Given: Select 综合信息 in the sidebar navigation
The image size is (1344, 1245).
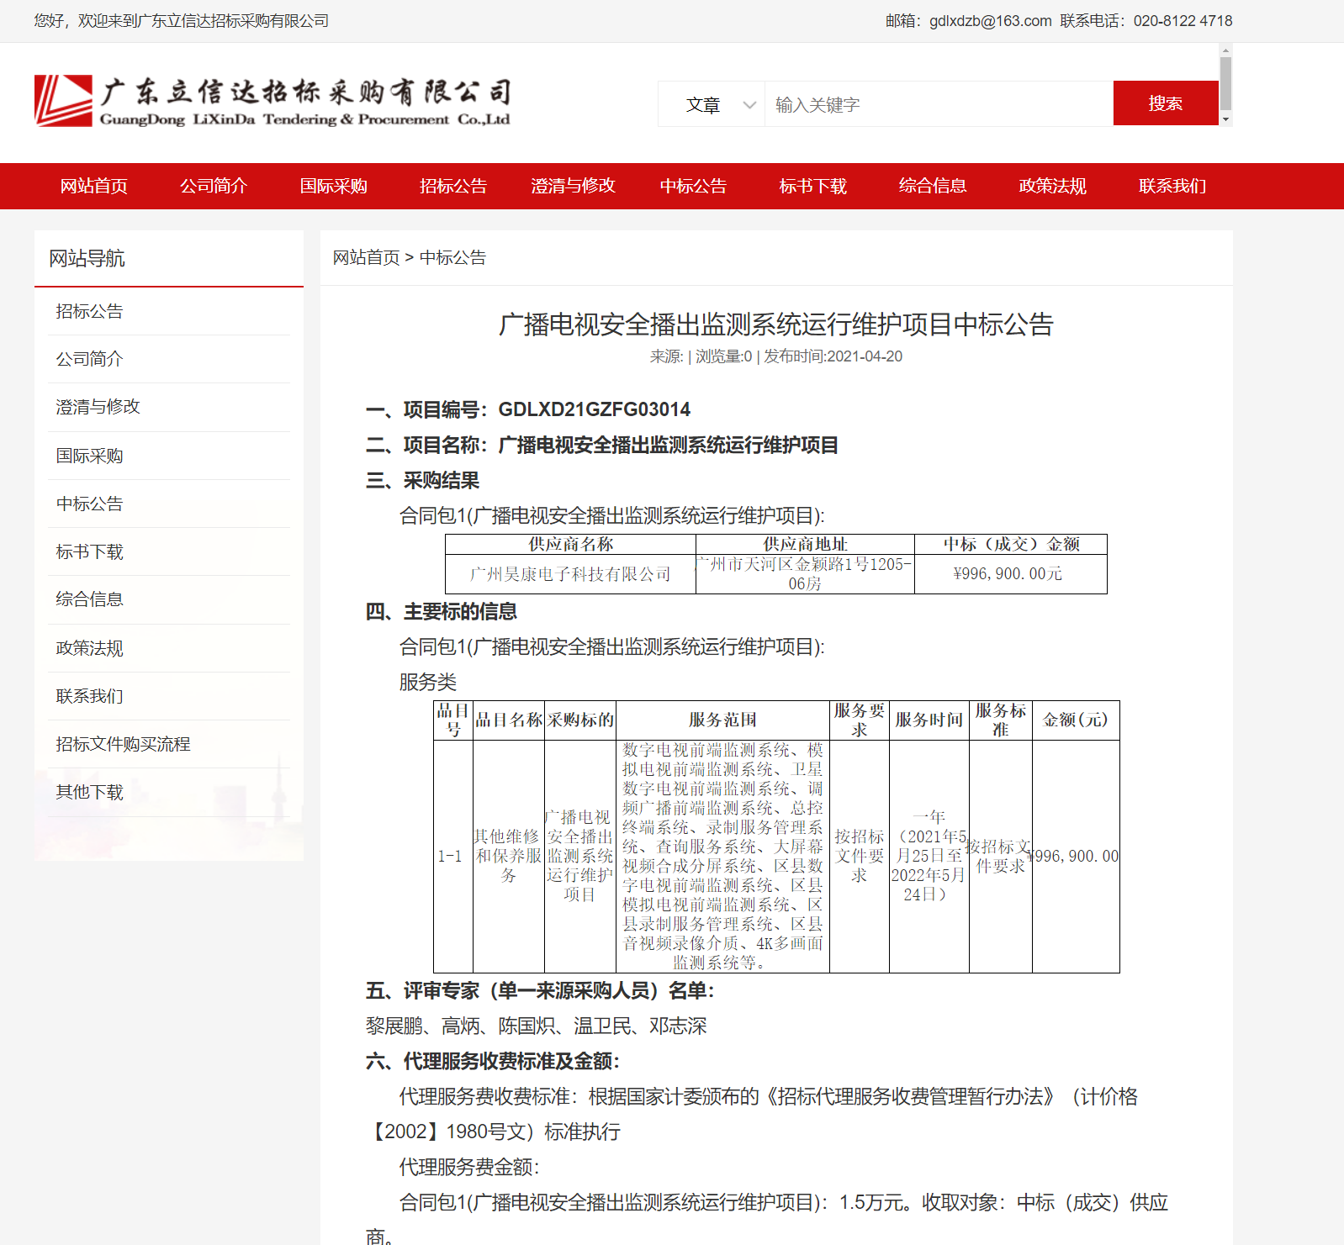Looking at the screenshot, I should 169,599.
